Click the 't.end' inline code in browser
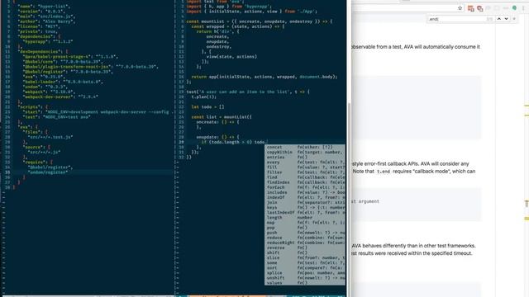 pos(384,172)
